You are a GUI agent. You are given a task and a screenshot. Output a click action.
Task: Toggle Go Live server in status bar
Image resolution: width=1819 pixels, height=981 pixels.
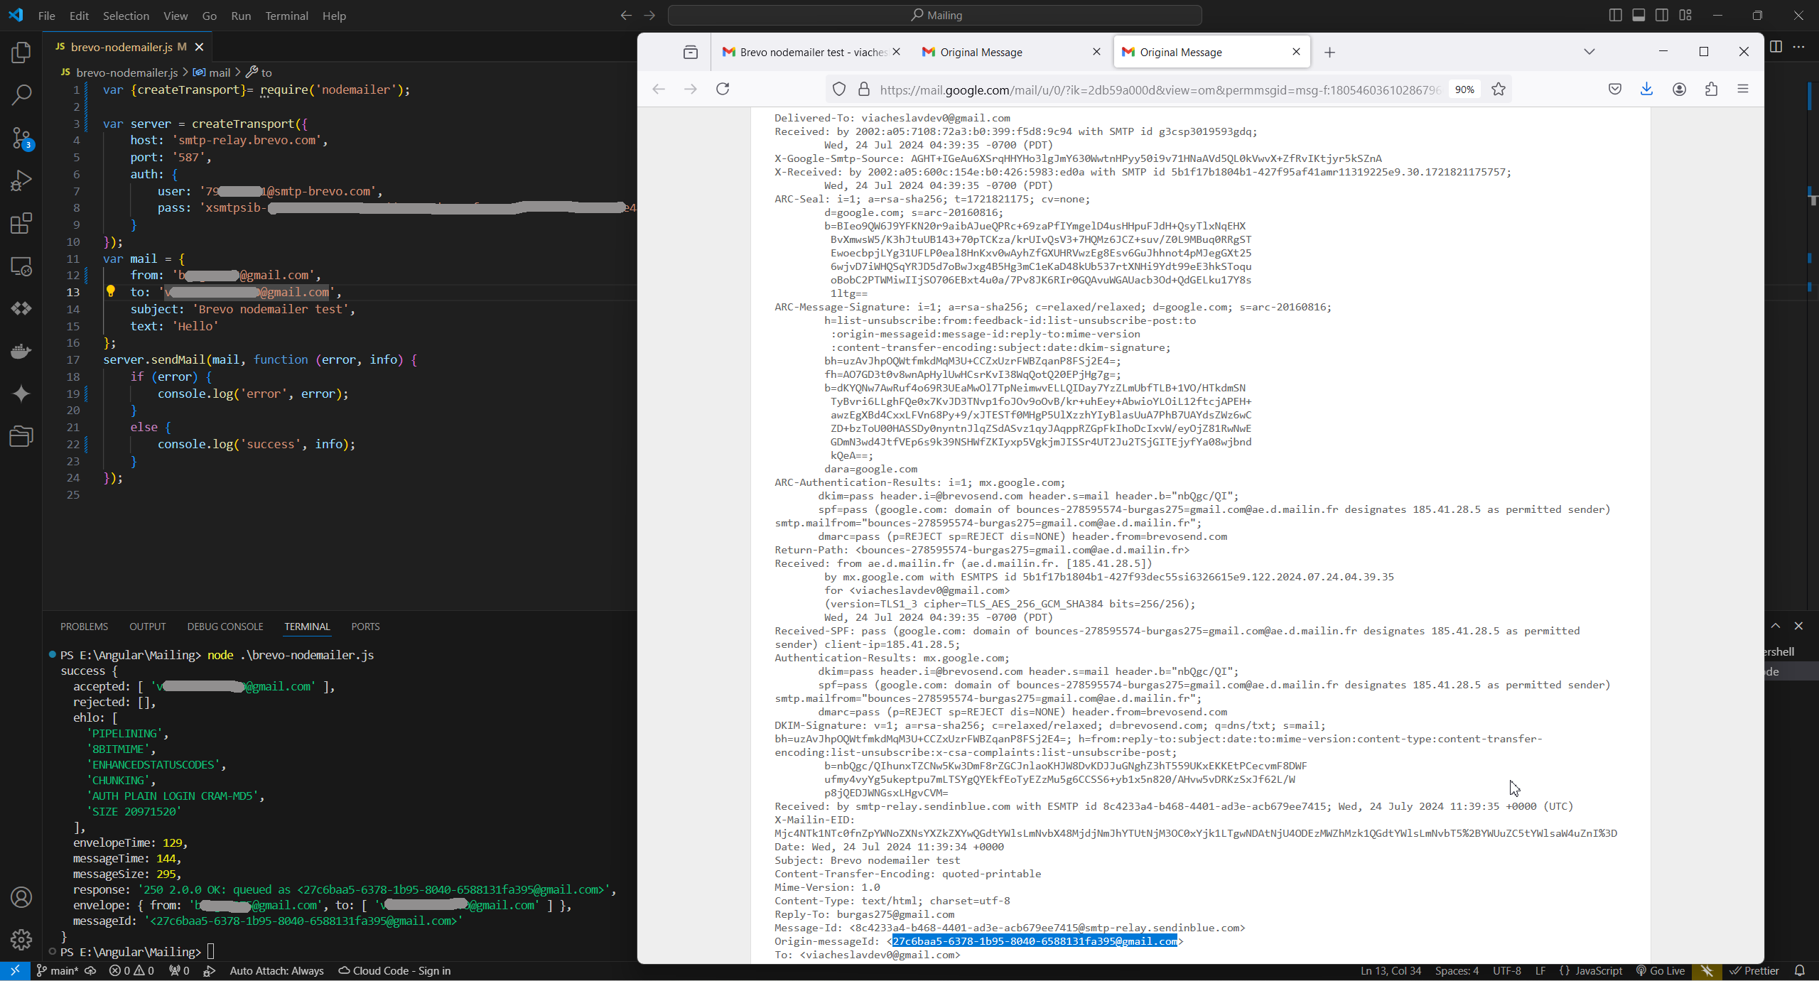coord(1661,971)
